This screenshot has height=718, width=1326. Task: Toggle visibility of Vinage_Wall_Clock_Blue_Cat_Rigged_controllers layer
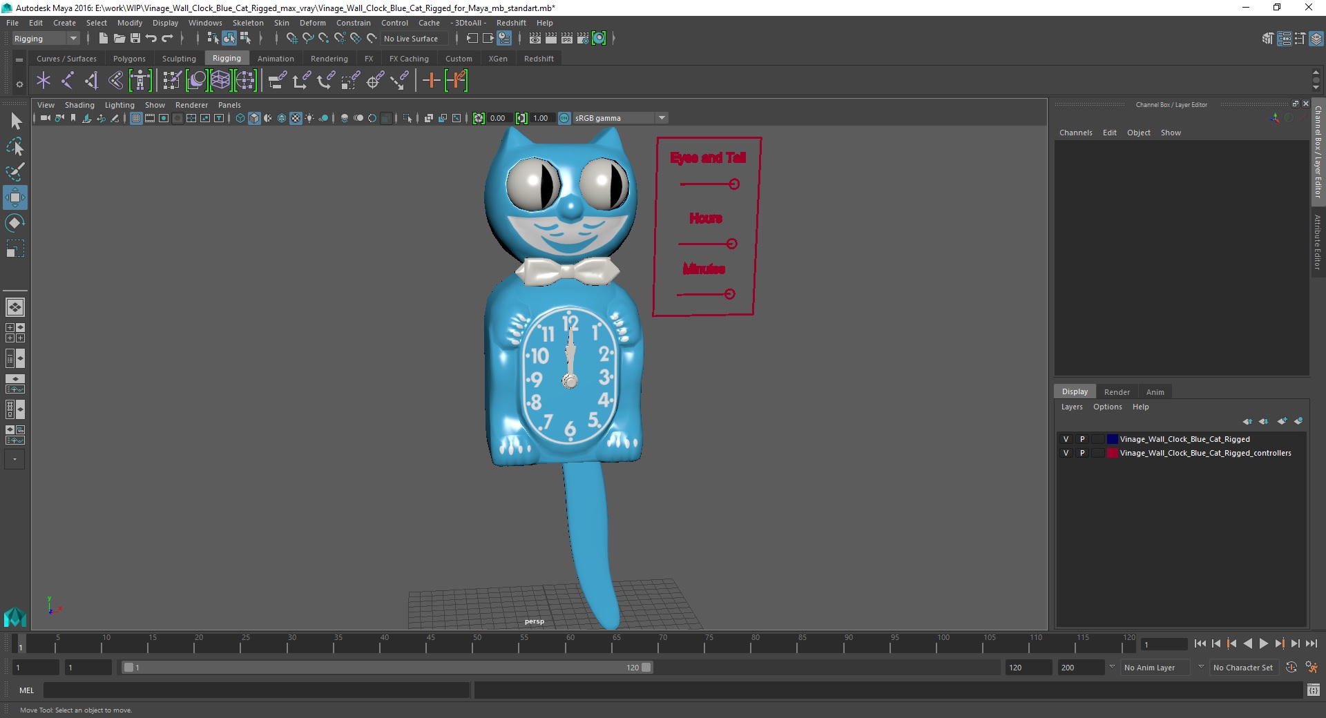1066,453
